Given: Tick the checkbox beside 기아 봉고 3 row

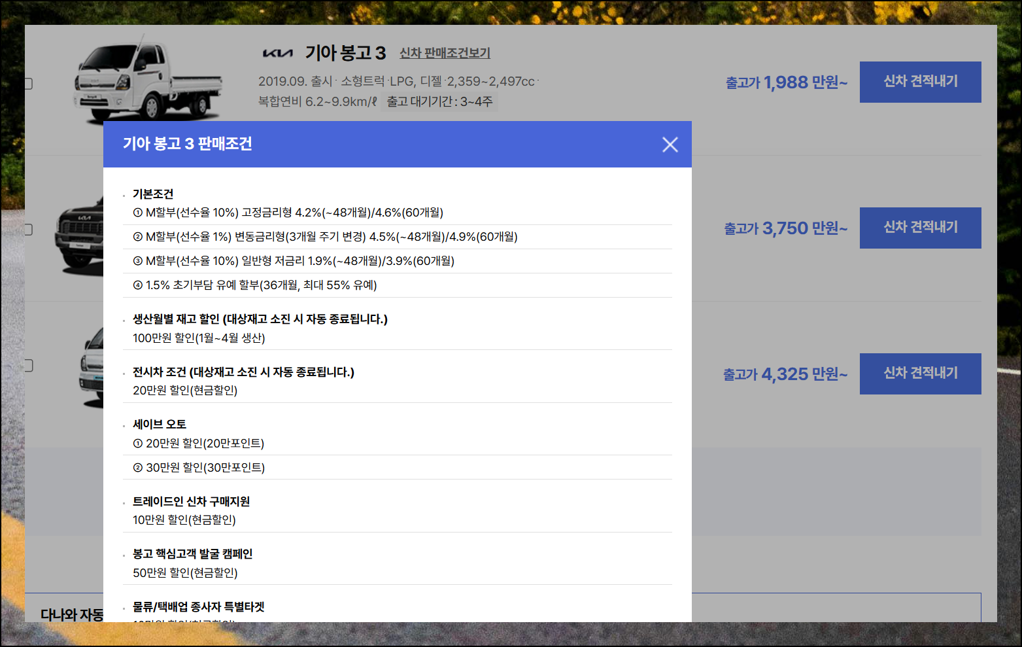Looking at the screenshot, I should click(x=28, y=84).
